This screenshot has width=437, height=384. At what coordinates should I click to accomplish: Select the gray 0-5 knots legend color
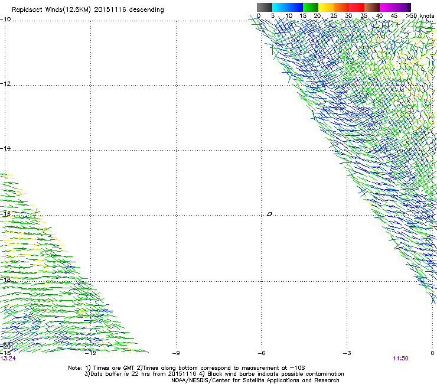click(265, 7)
